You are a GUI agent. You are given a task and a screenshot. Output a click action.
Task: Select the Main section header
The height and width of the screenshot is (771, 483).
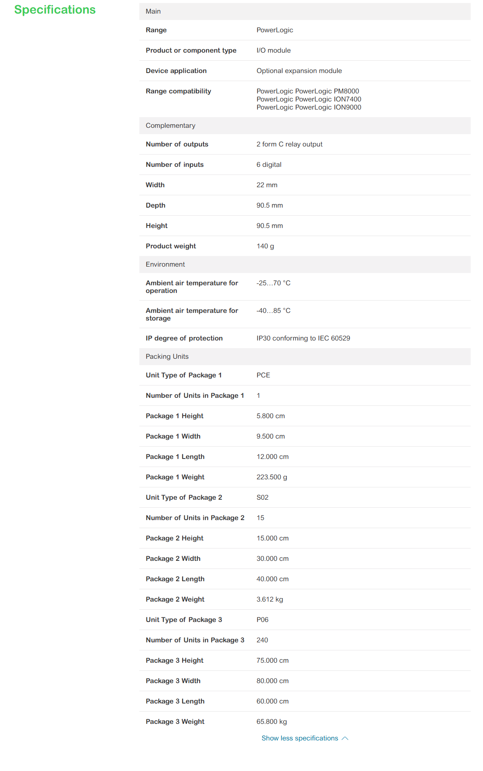point(153,11)
